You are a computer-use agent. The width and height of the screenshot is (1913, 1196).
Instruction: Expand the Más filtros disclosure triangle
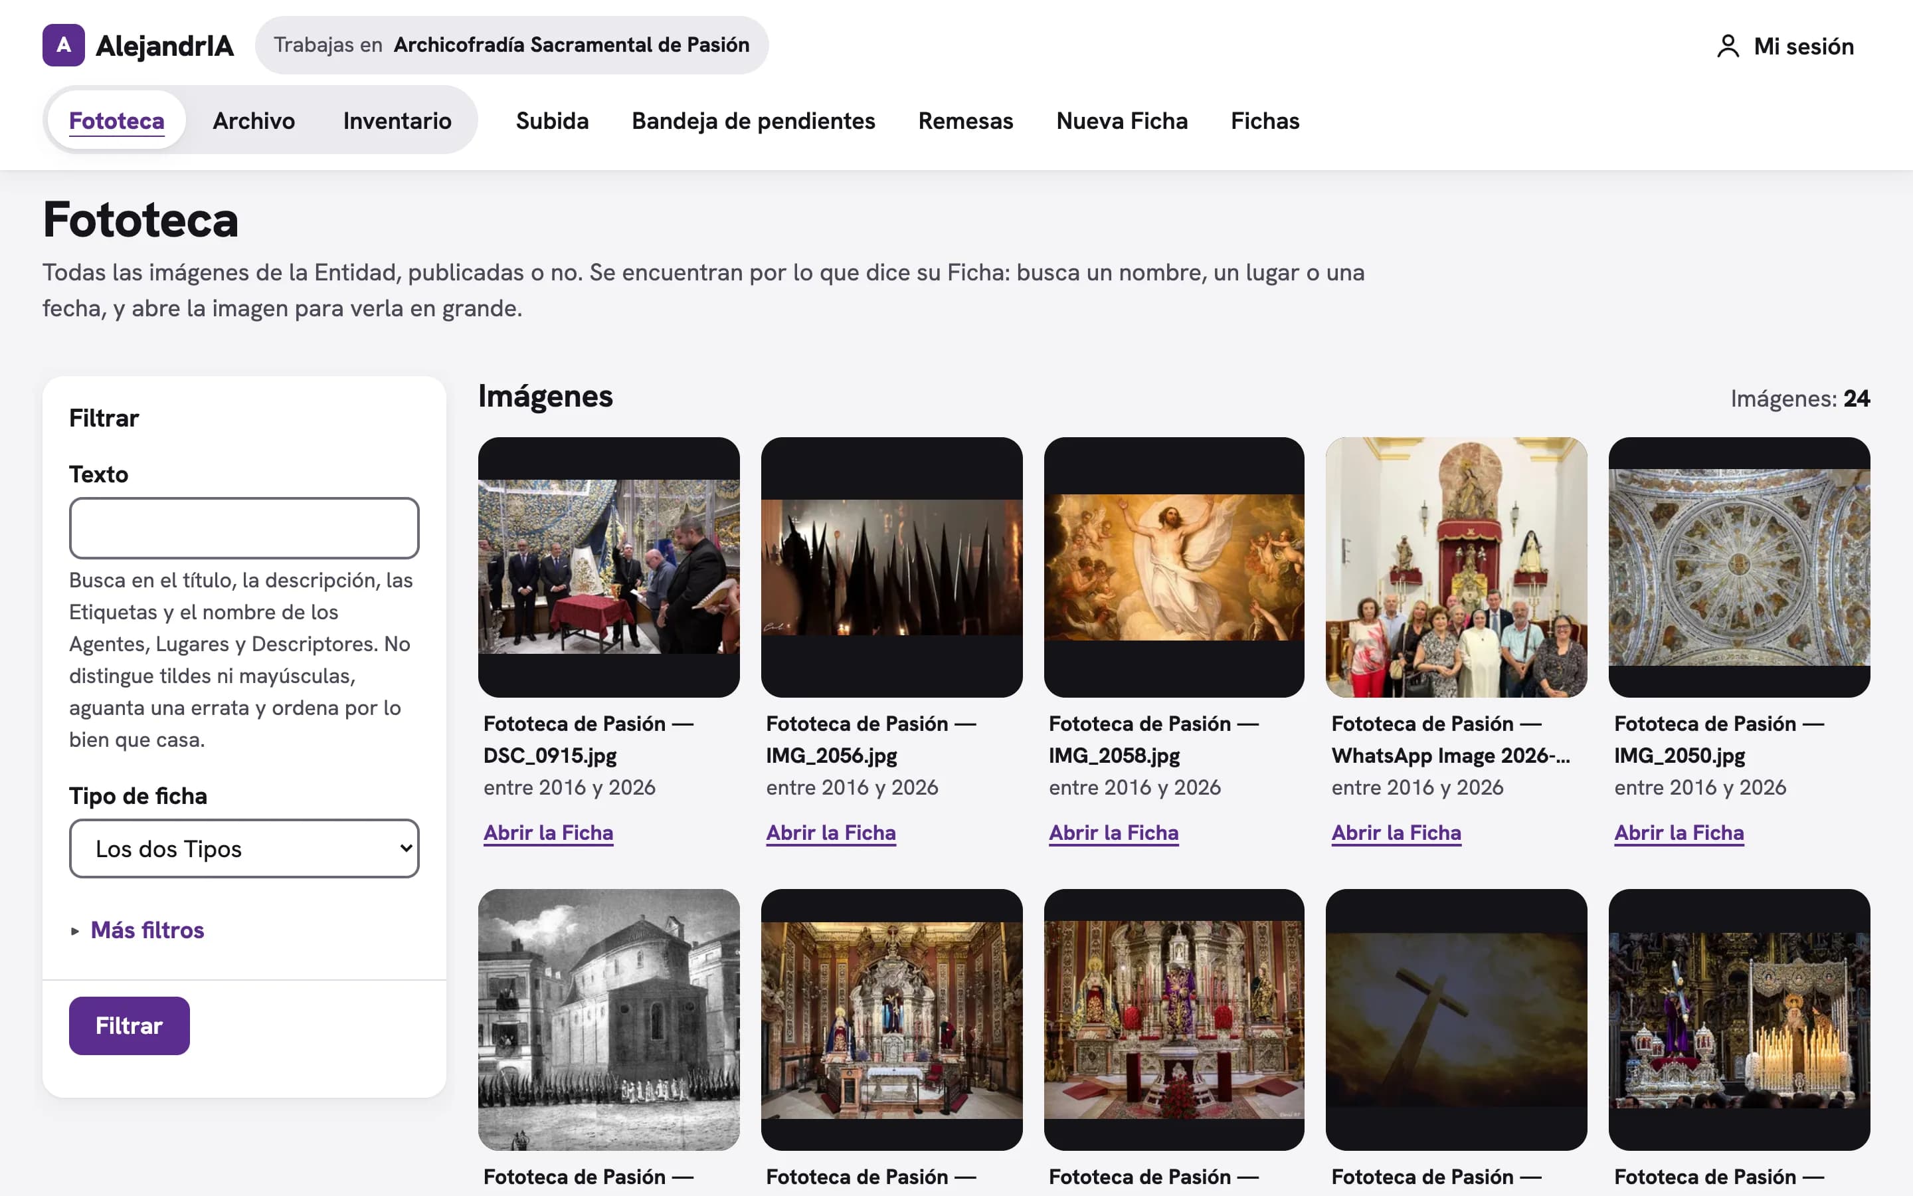75,930
